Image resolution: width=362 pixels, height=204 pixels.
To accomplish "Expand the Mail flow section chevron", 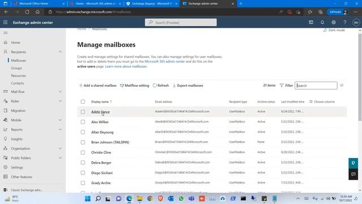I will [x=61, y=92].
